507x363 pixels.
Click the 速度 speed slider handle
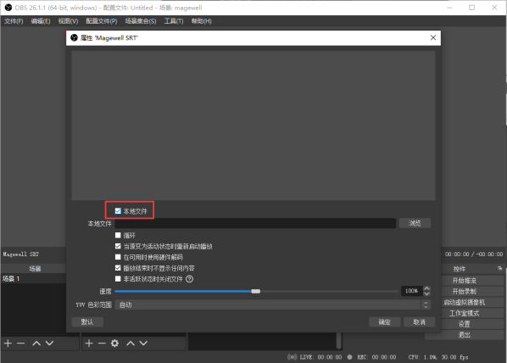point(256,291)
